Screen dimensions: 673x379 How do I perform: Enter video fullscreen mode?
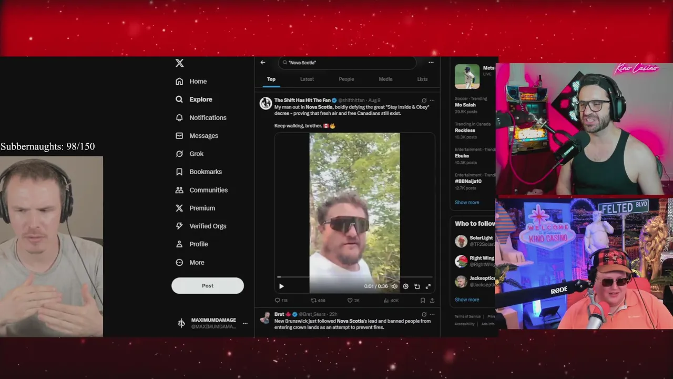coord(428,286)
